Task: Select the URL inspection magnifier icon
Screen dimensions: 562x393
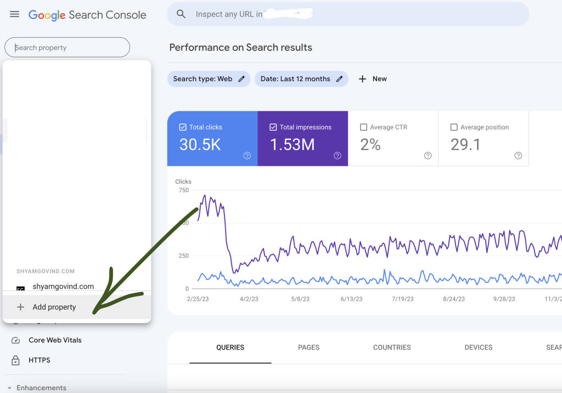Action: 181,14
